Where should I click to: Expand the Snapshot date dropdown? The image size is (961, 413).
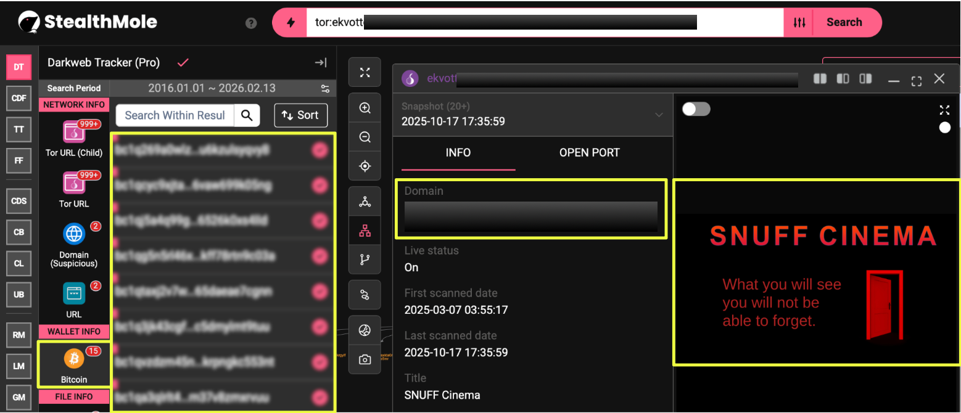pyautogui.click(x=659, y=115)
